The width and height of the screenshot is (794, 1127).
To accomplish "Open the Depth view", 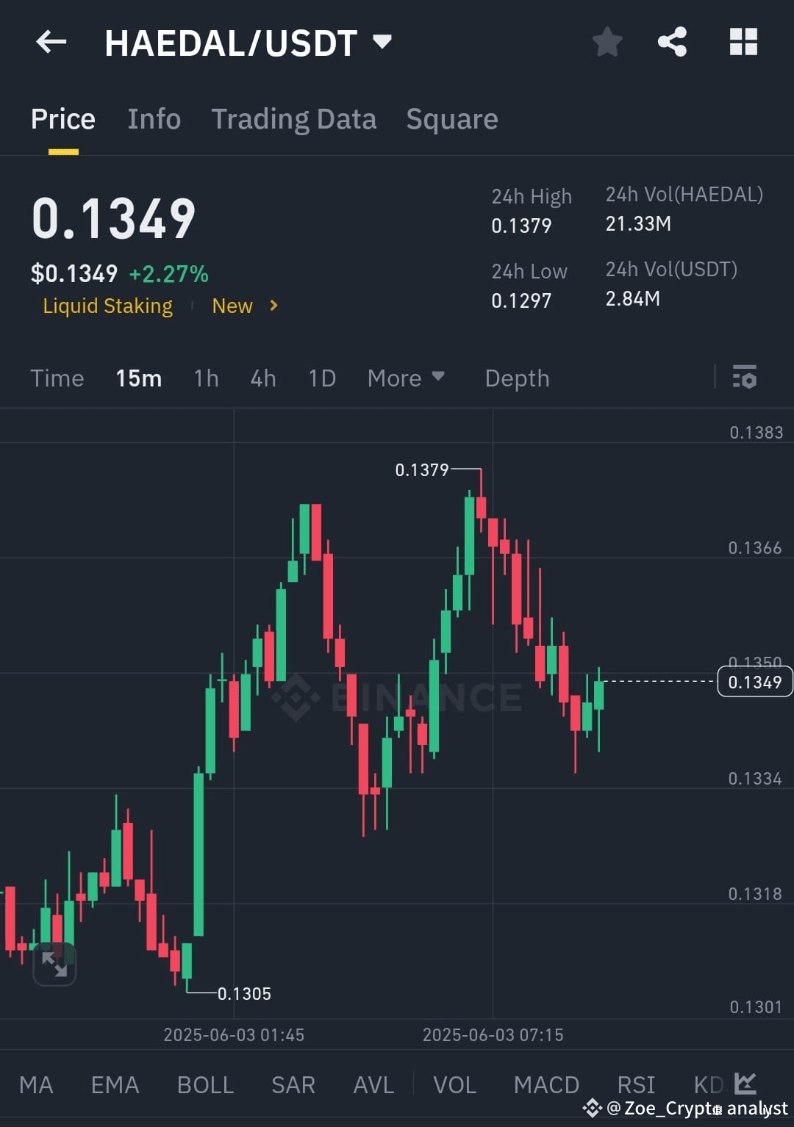I will tap(517, 378).
